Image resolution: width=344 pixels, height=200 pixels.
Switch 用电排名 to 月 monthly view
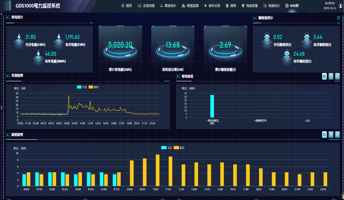coord(331,76)
